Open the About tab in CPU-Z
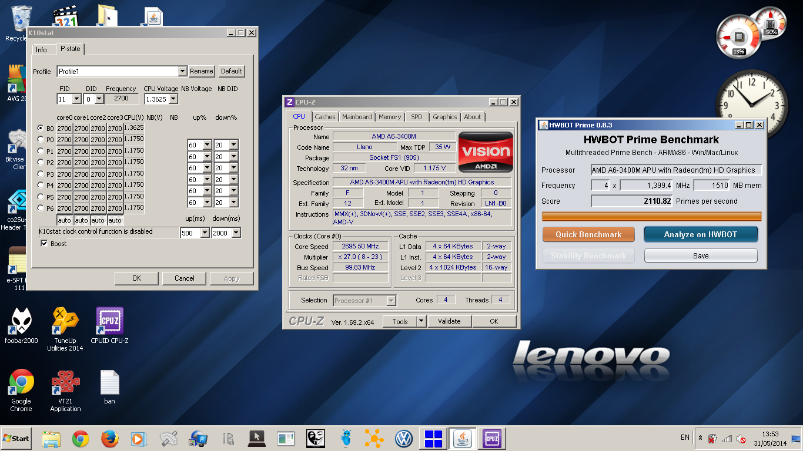Viewport: 803px width, 451px height. pos(473,117)
